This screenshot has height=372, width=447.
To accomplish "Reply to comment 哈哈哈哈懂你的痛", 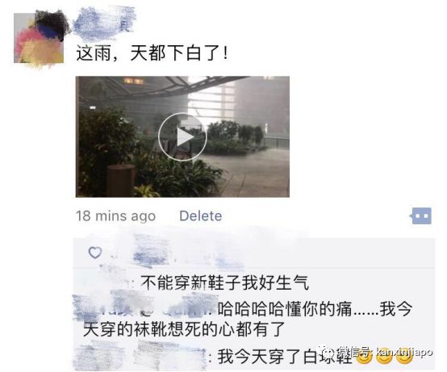I will click(315, 308).
